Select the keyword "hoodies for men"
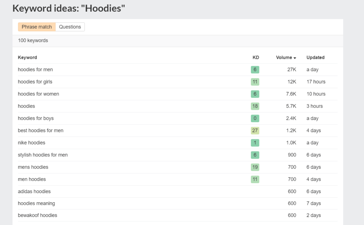364x225 pixels. [35, 69]
